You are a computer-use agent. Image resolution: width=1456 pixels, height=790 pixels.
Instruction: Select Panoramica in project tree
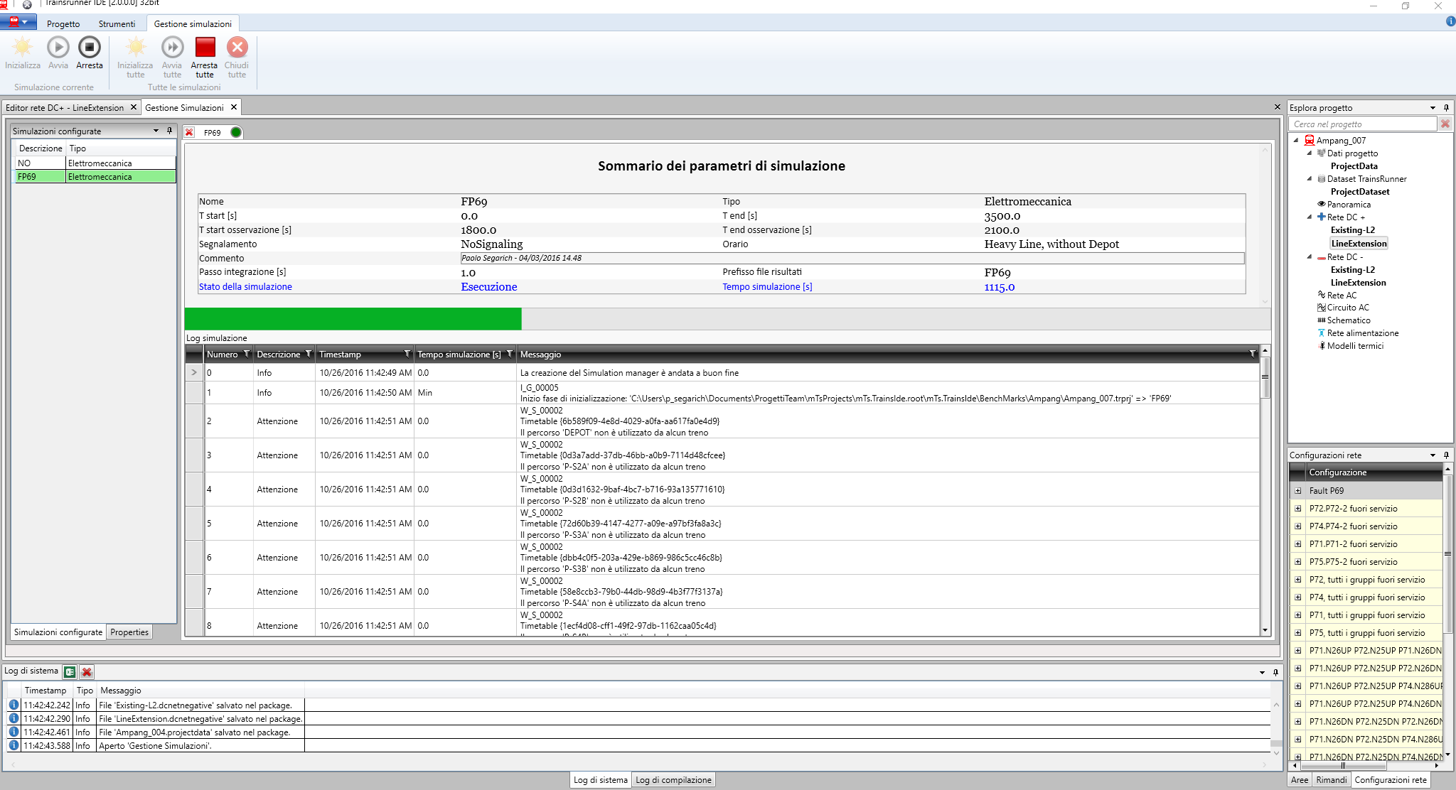(1349, 205)
